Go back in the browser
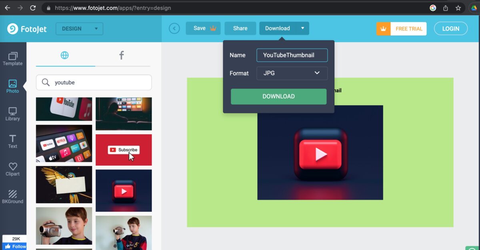480x250 pixels. tap(7, 8)
